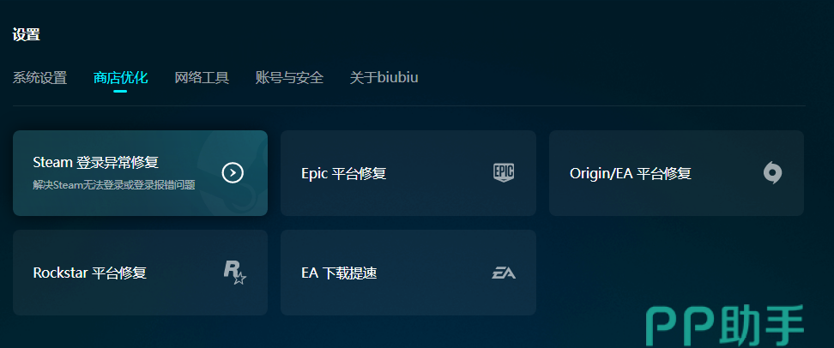Click the Rockstar logo icon
834x348 pixels.
click(x=234, y=273)
